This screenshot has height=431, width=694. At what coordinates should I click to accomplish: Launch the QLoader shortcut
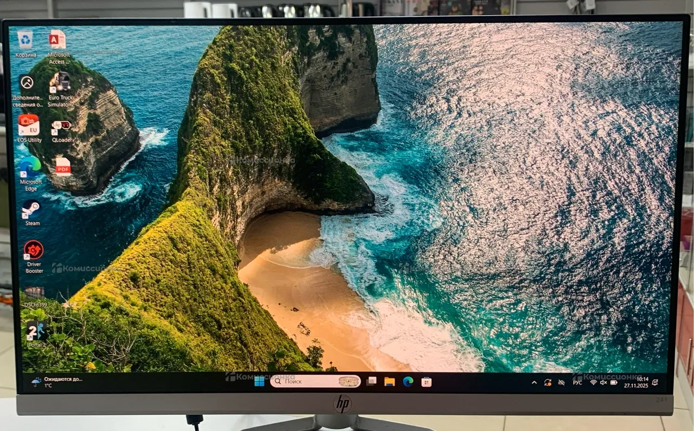pyautogui.click(x=61, y=126)
